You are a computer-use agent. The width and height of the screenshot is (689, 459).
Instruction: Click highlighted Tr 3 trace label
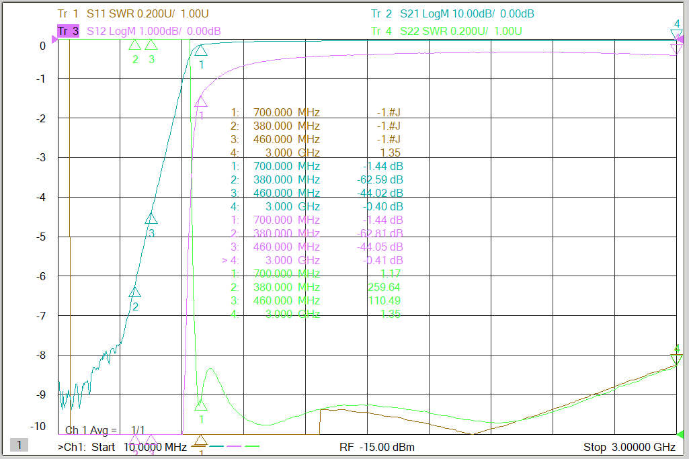pyautogui.click(x=68, y=31)
